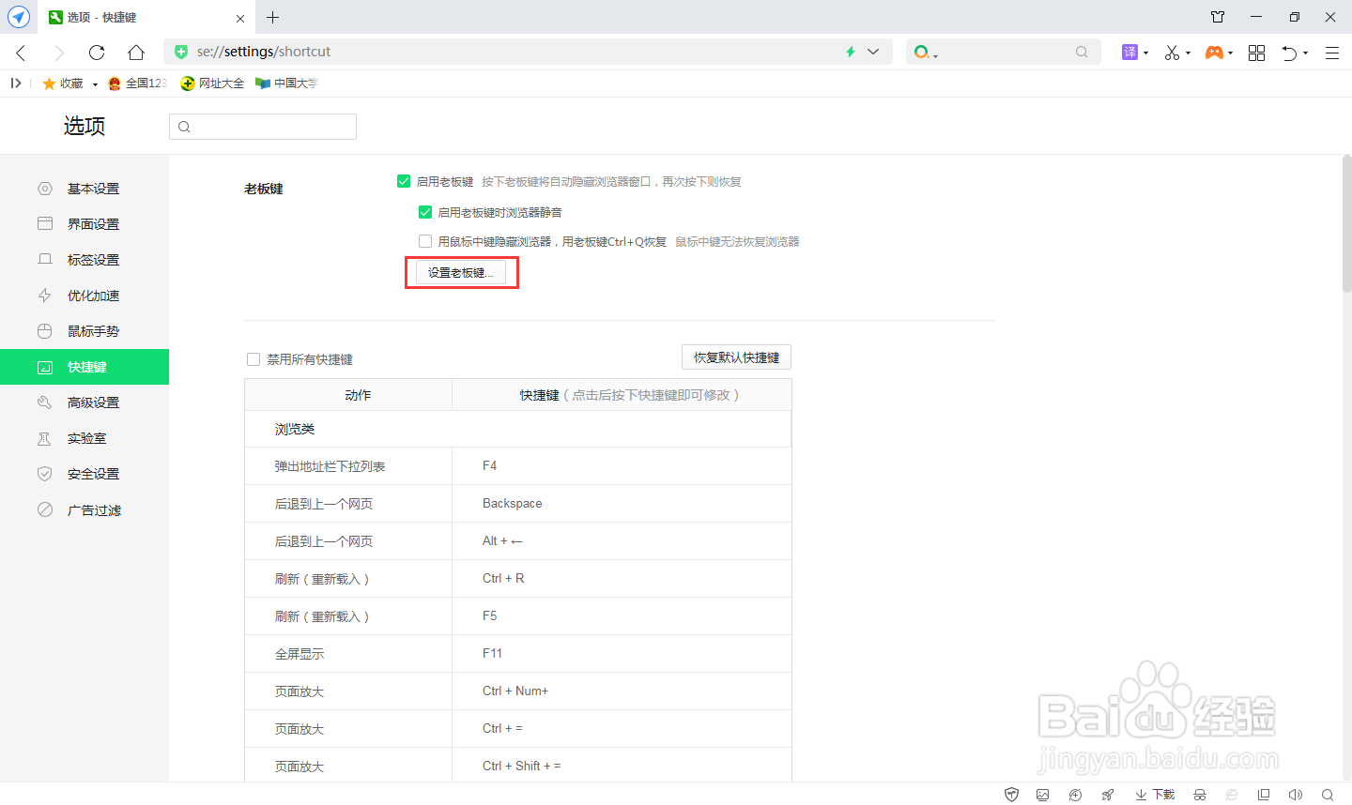
Task: Click the undo closed-tab arrow icon
Action: 1290,53
